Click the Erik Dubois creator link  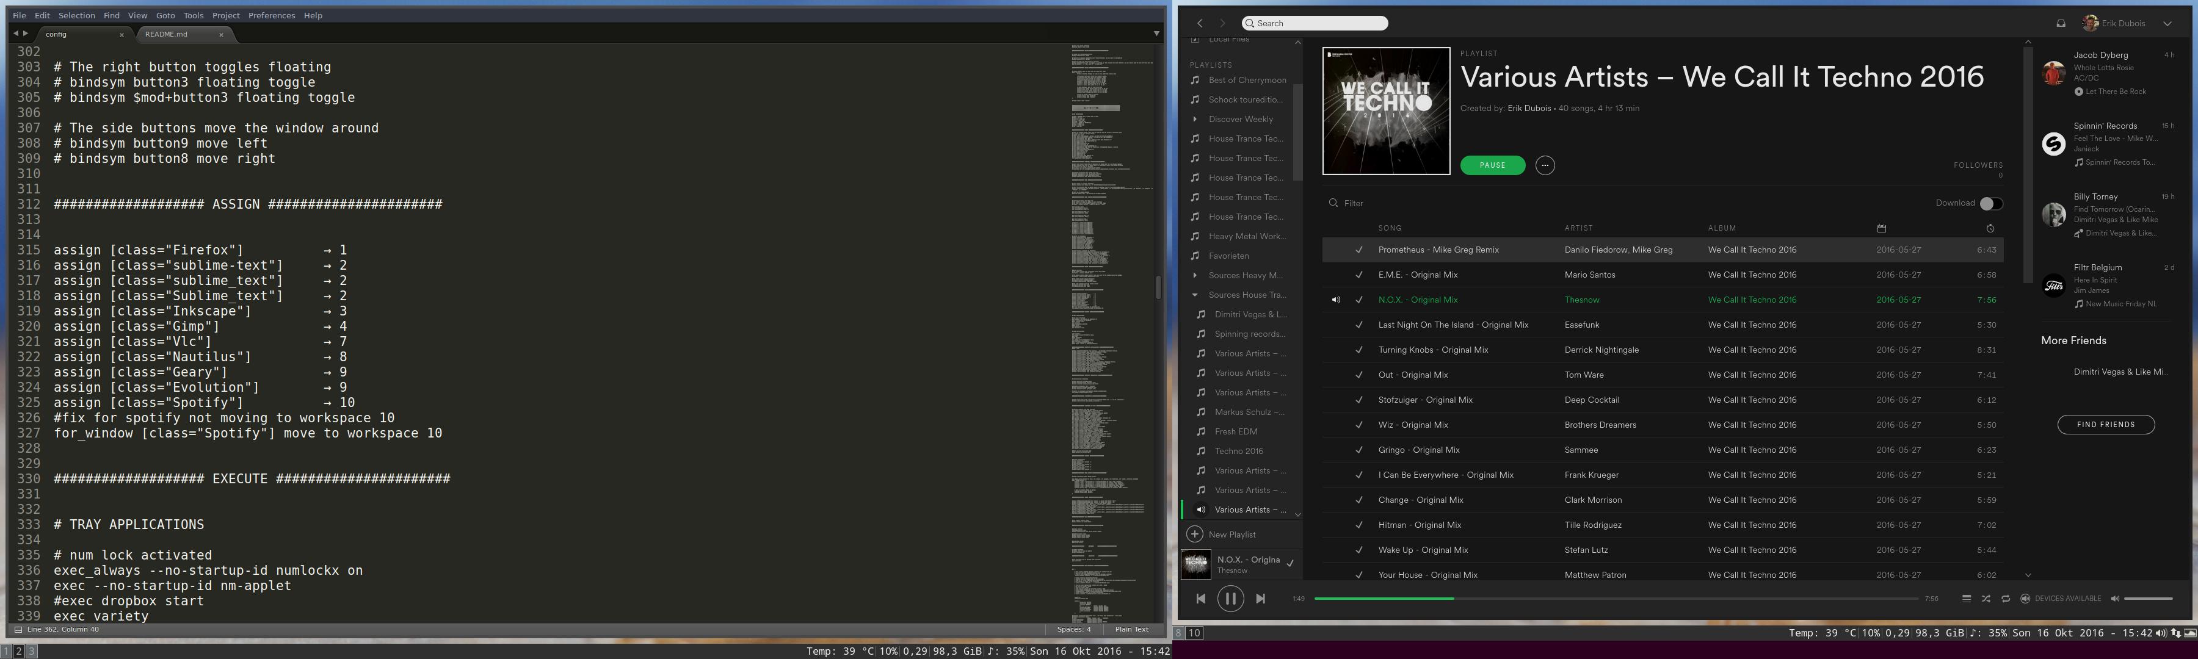pyautogui.click(x=1529, y=108)
